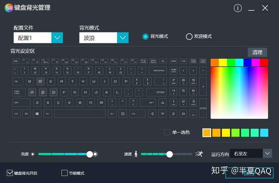
Task: Select the Enter key on keyboard layout
Action: click(x=157, y=92)
